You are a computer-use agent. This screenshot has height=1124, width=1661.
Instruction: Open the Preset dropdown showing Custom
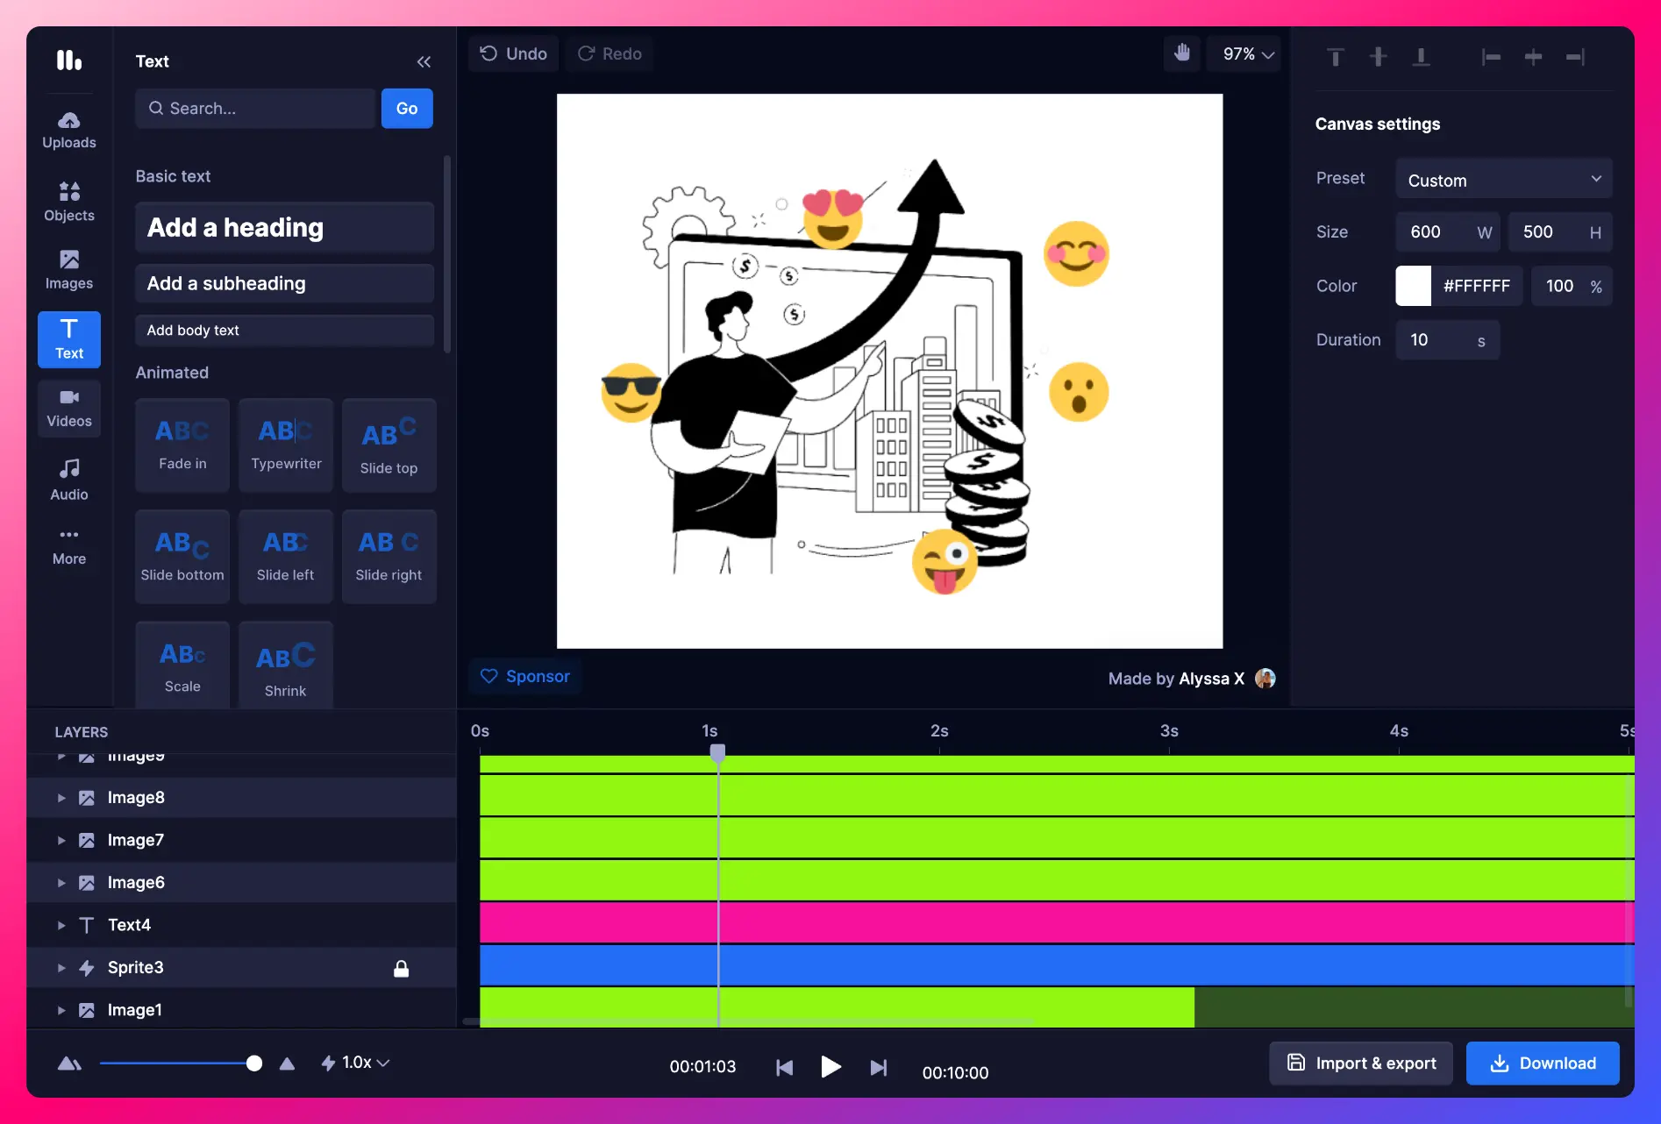[x=1503, y=180]
